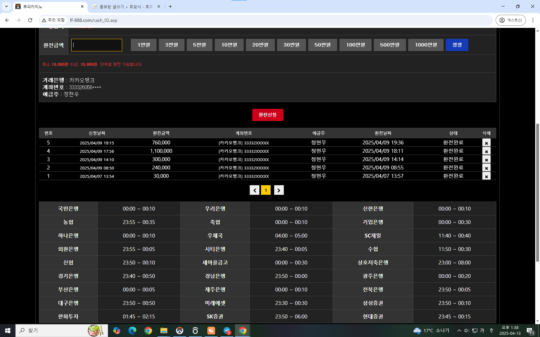
Task: Click the page vertical scrollbar
Action: [x=537, y=193]
